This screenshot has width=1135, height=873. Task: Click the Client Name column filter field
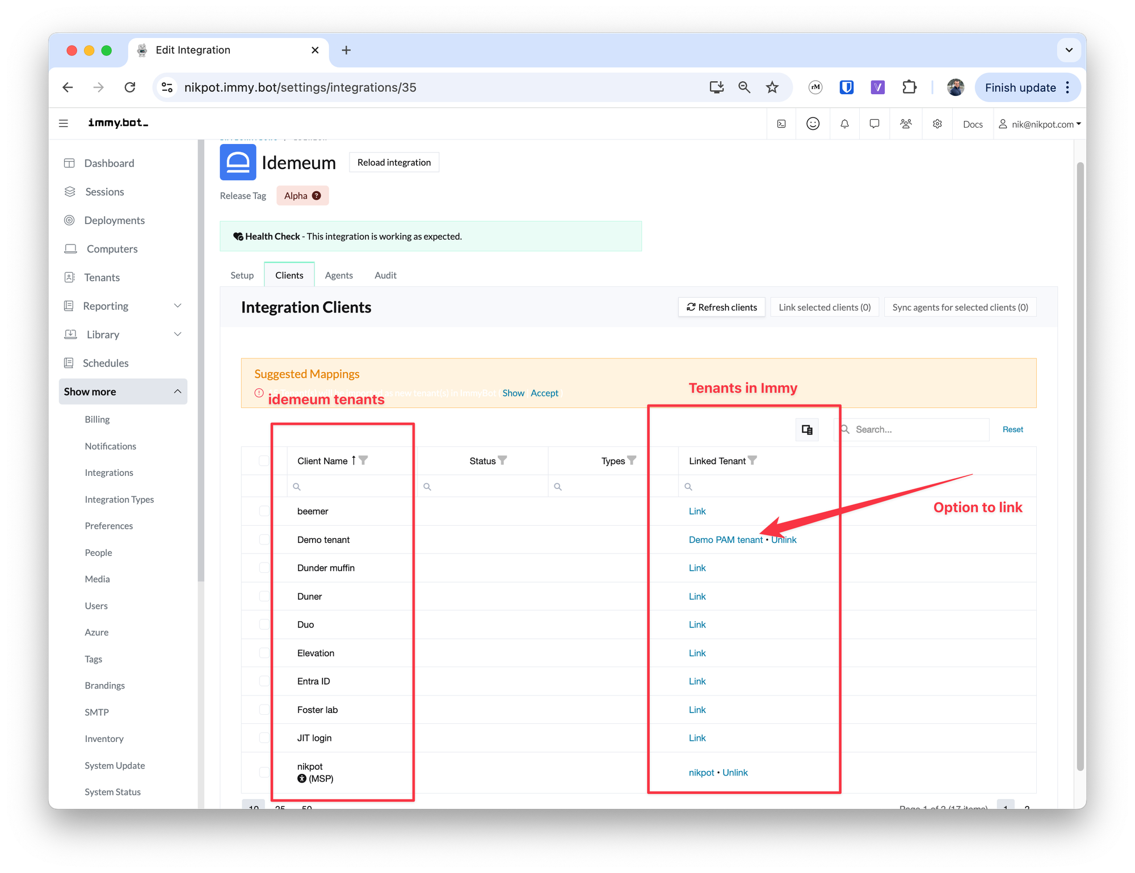coord(352,486)
